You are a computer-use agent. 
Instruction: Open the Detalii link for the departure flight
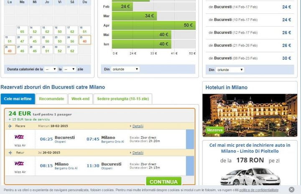[x=138, y=126]
